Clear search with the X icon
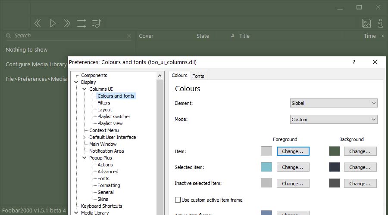Viewport: 388px width, 215px height. (129, 36)
